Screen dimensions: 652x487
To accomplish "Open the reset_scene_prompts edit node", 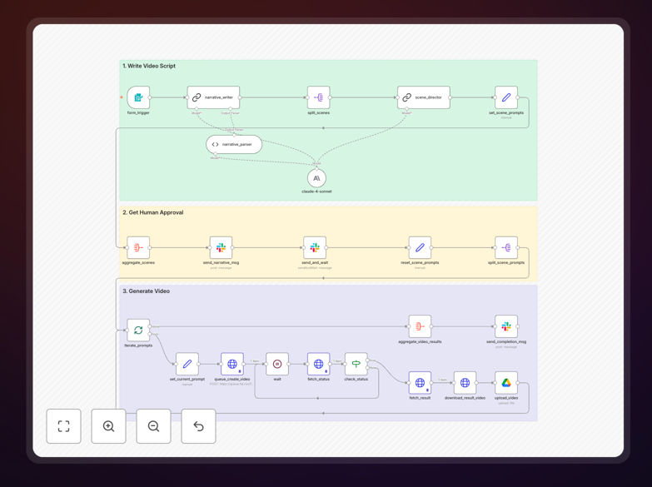I will coord(420,247).
